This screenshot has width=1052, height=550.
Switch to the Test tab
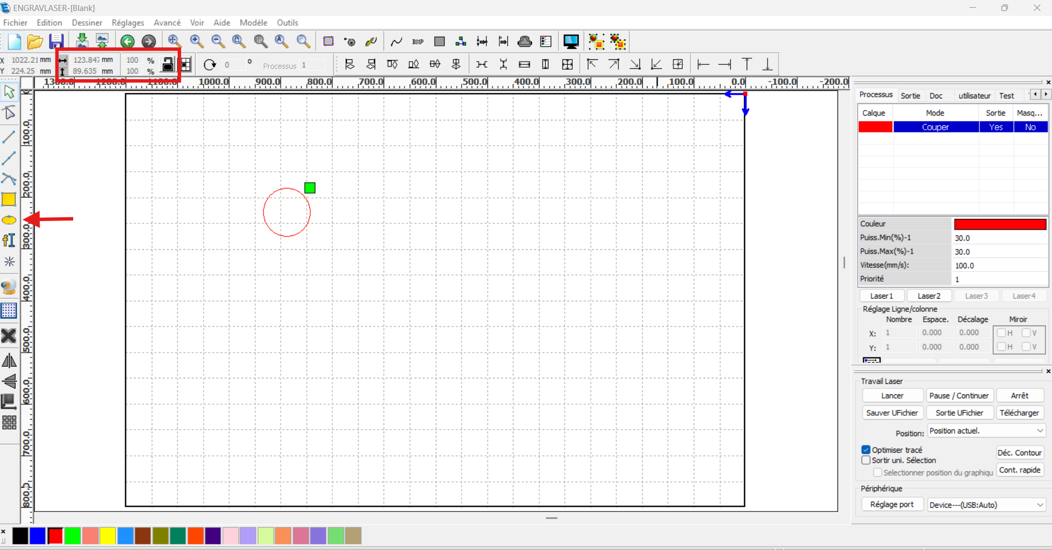1006,96
